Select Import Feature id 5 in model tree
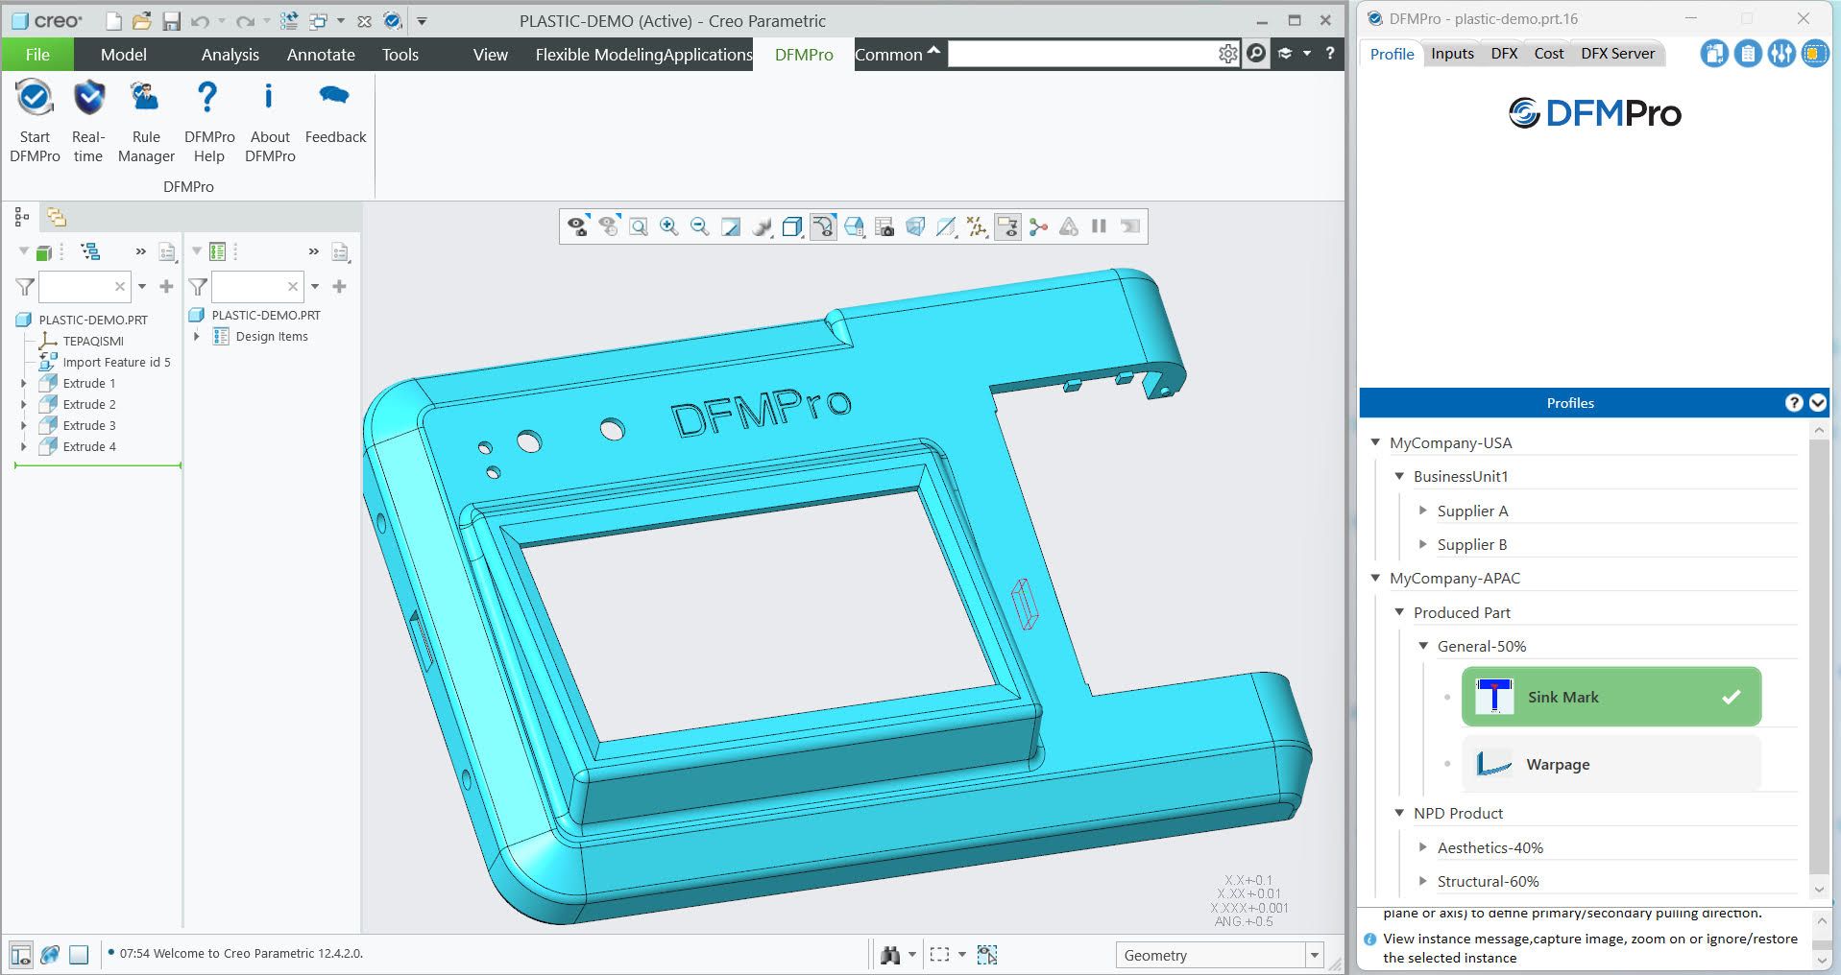 point(116,362)
